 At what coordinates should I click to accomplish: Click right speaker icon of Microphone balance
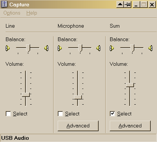pos(99,48)
